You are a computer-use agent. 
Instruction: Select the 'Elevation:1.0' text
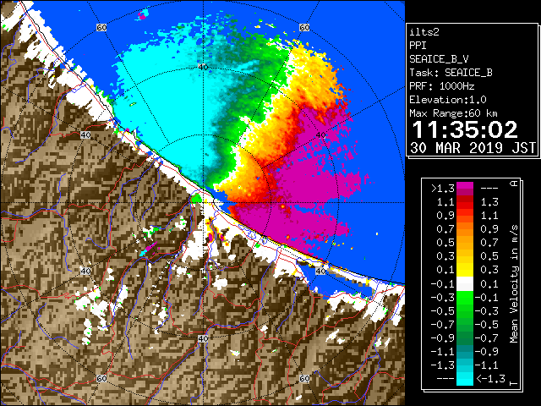tap(448, 100)
